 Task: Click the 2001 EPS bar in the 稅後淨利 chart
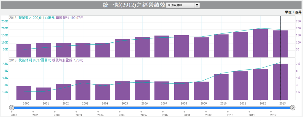click(x=44, y=94)
